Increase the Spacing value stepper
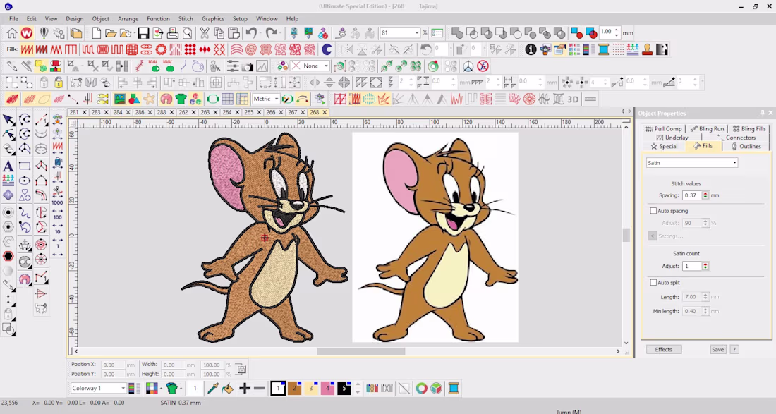 [x=705, y=193]
